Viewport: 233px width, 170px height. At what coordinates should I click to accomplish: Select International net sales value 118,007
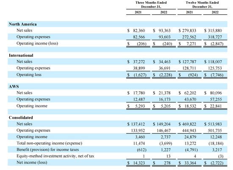[x=215, y=62]
